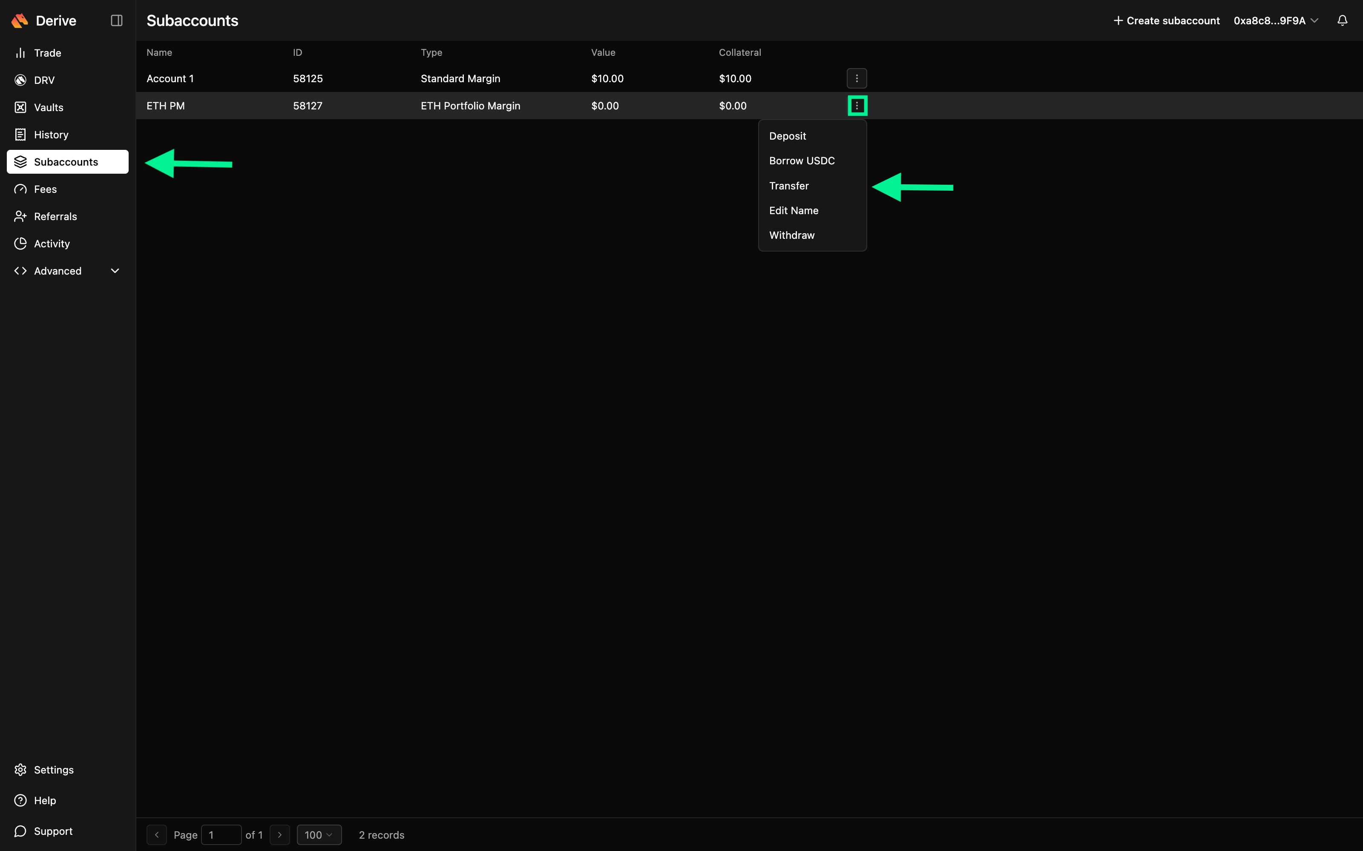Go to Vaults in sidebar
Viewport: 1363px width, 851px height.
tap(49, 108)
